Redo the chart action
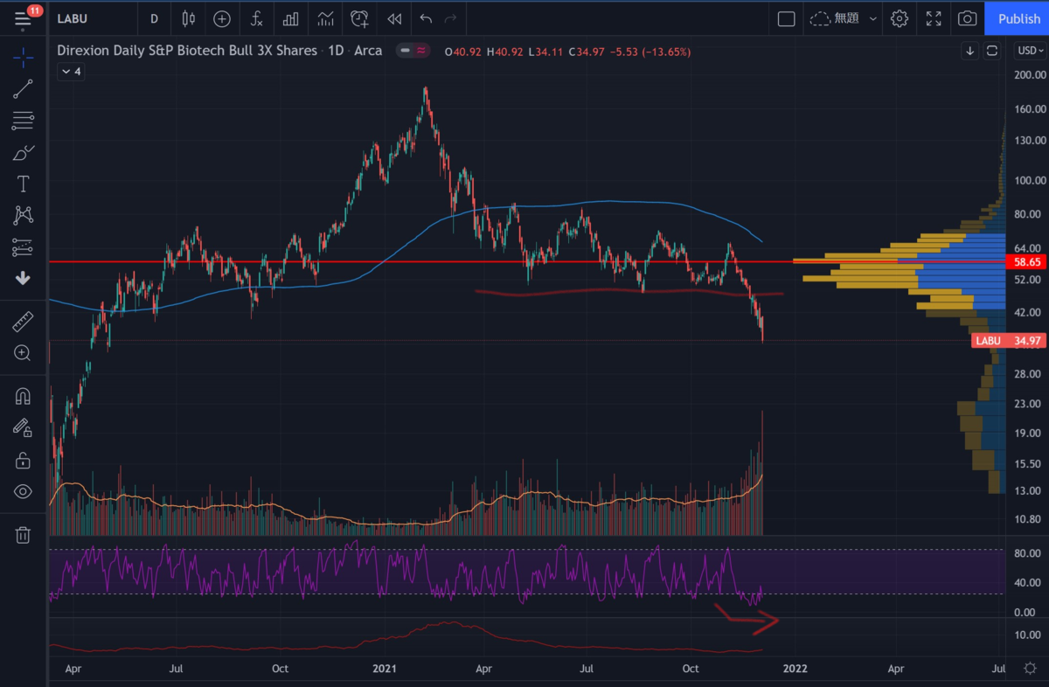This screenshot has width=1049, height=687. point(451,18)
